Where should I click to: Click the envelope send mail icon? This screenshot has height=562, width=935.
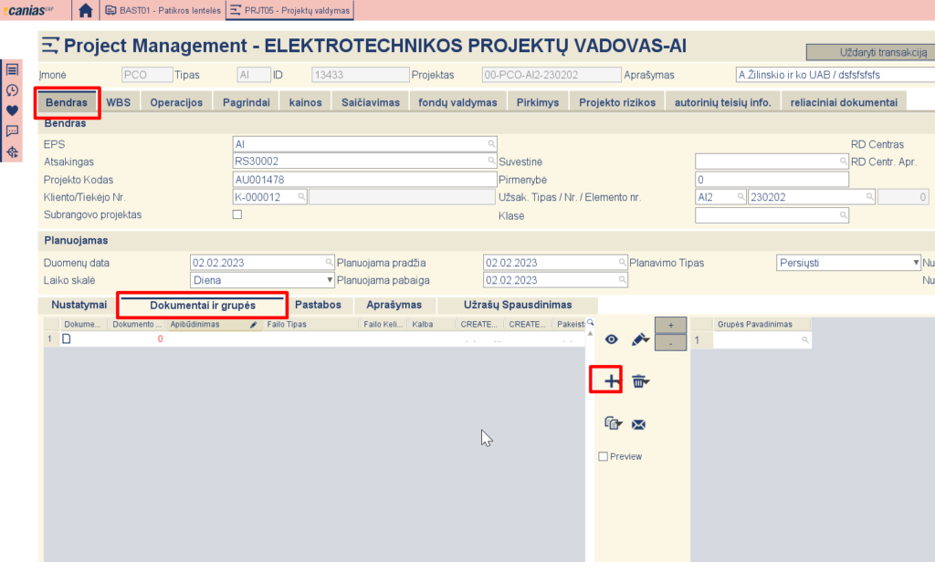[x=639, y=424]
